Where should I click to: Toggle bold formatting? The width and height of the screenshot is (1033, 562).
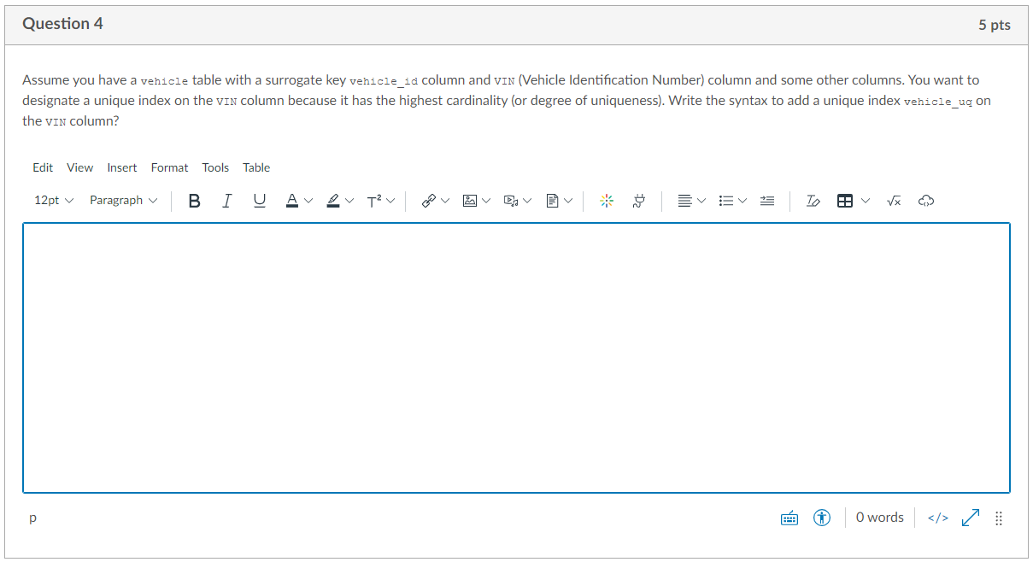point(194,201)
